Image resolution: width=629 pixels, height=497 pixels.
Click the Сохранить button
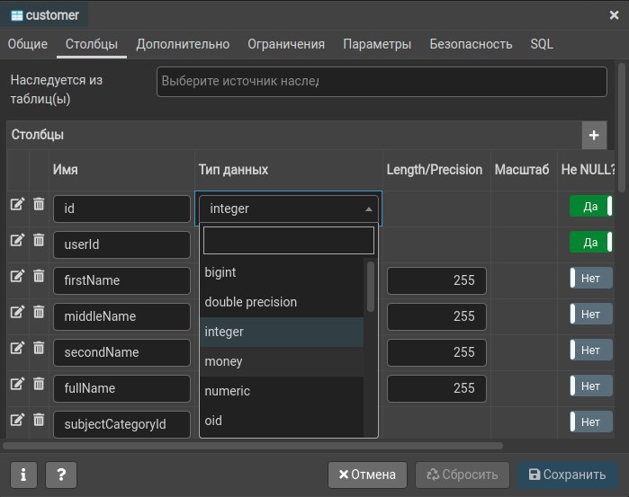pyautogui.click(x=568, y=475)
